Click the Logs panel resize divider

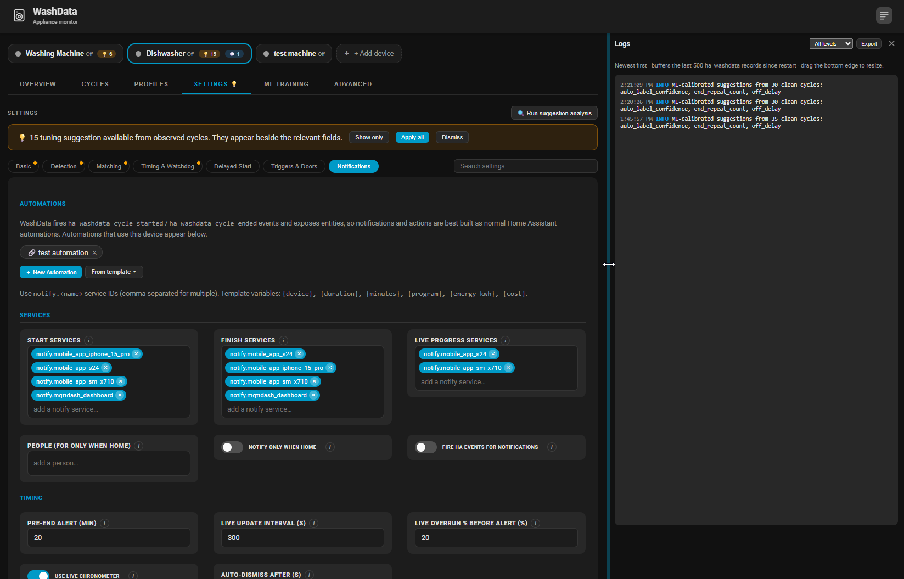(x=609, y=306)
